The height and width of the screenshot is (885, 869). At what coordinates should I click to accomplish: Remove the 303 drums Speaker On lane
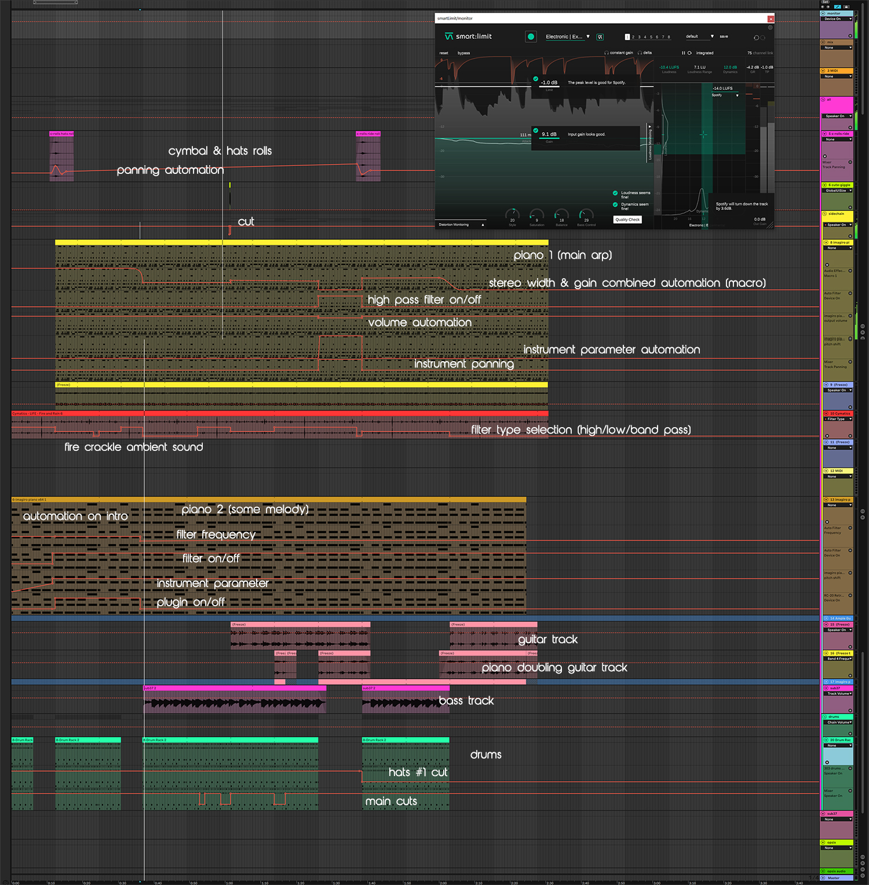(850, 769)
